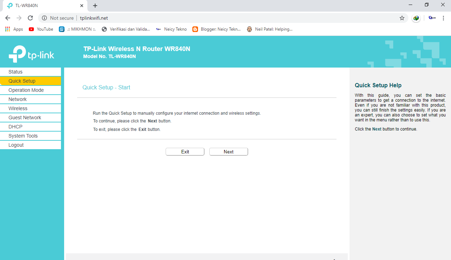Viewport: 451px width, 260px height.
Task: Click Logout in the sidebar
Action: (x=30, y=145)
